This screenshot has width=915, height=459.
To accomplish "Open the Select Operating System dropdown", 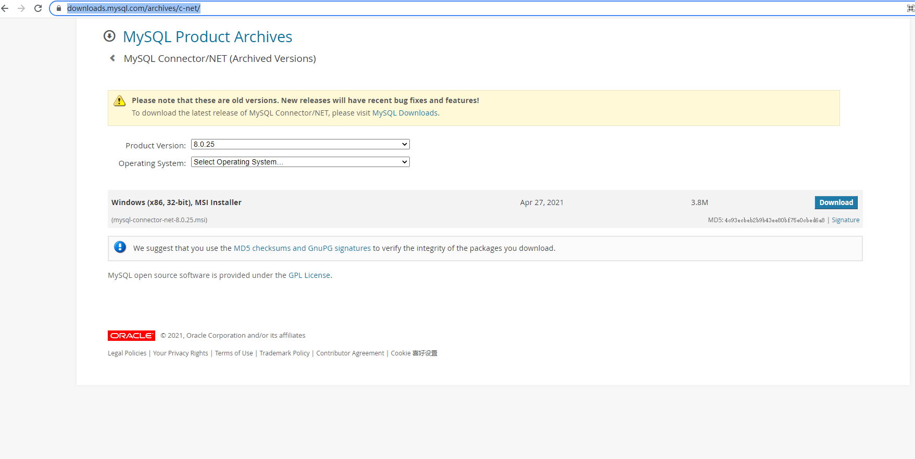I will point(300,162).
